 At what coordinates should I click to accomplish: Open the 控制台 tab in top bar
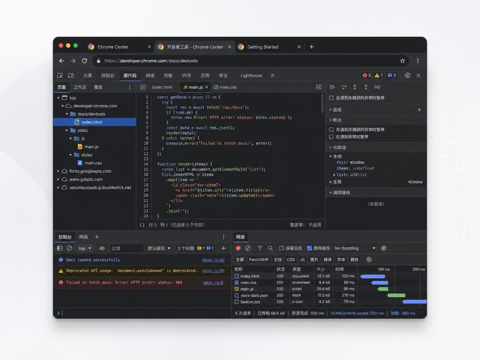[108, 76]
